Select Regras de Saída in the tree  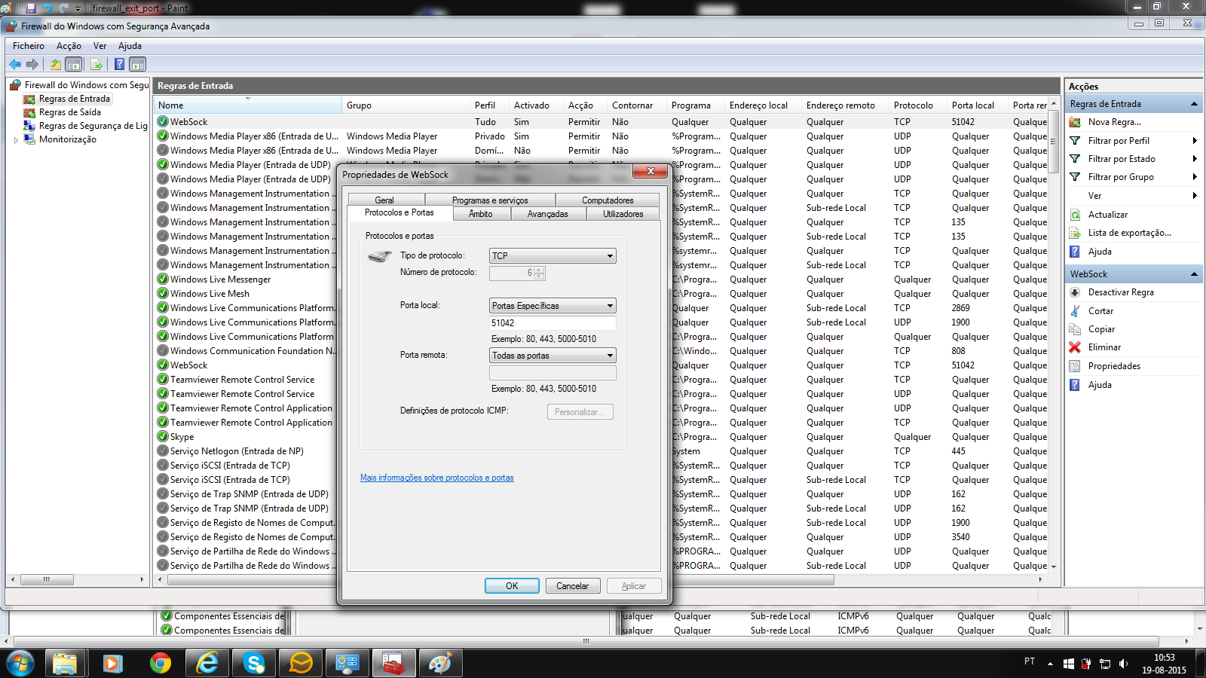pyautogui.click(x=70, y=112)
